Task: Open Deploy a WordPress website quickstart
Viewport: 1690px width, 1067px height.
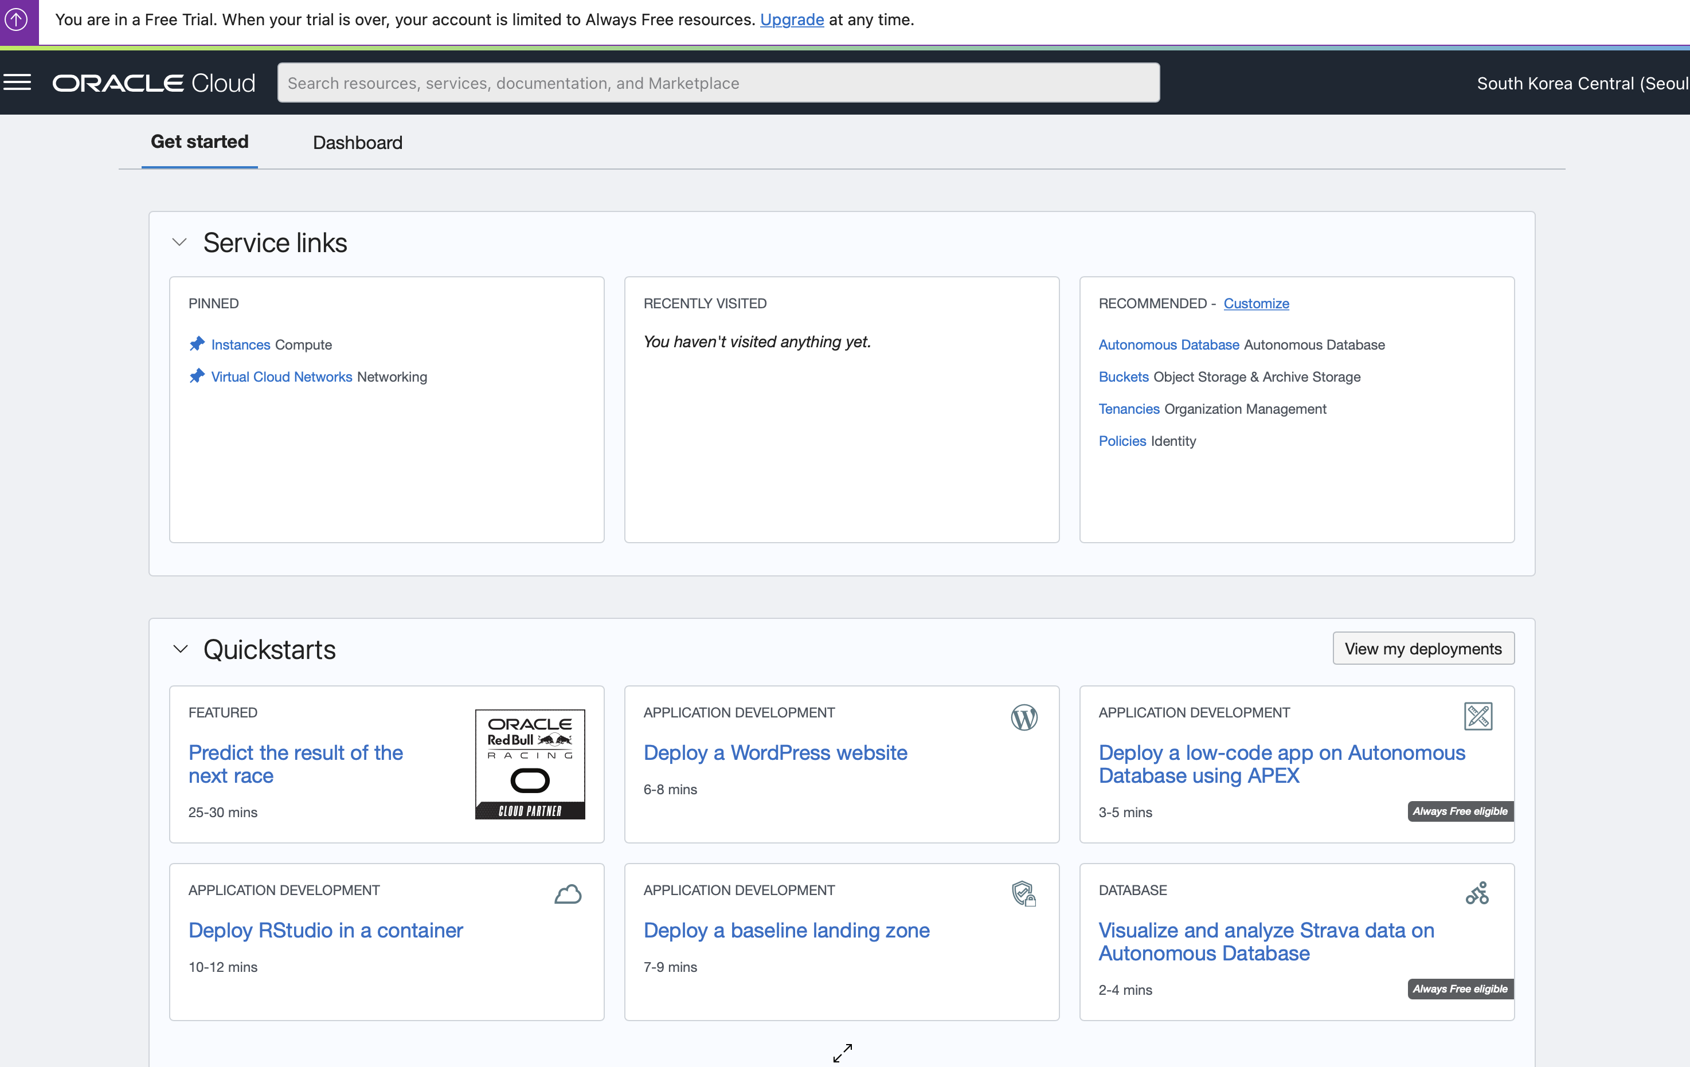Action: (775, 753)
